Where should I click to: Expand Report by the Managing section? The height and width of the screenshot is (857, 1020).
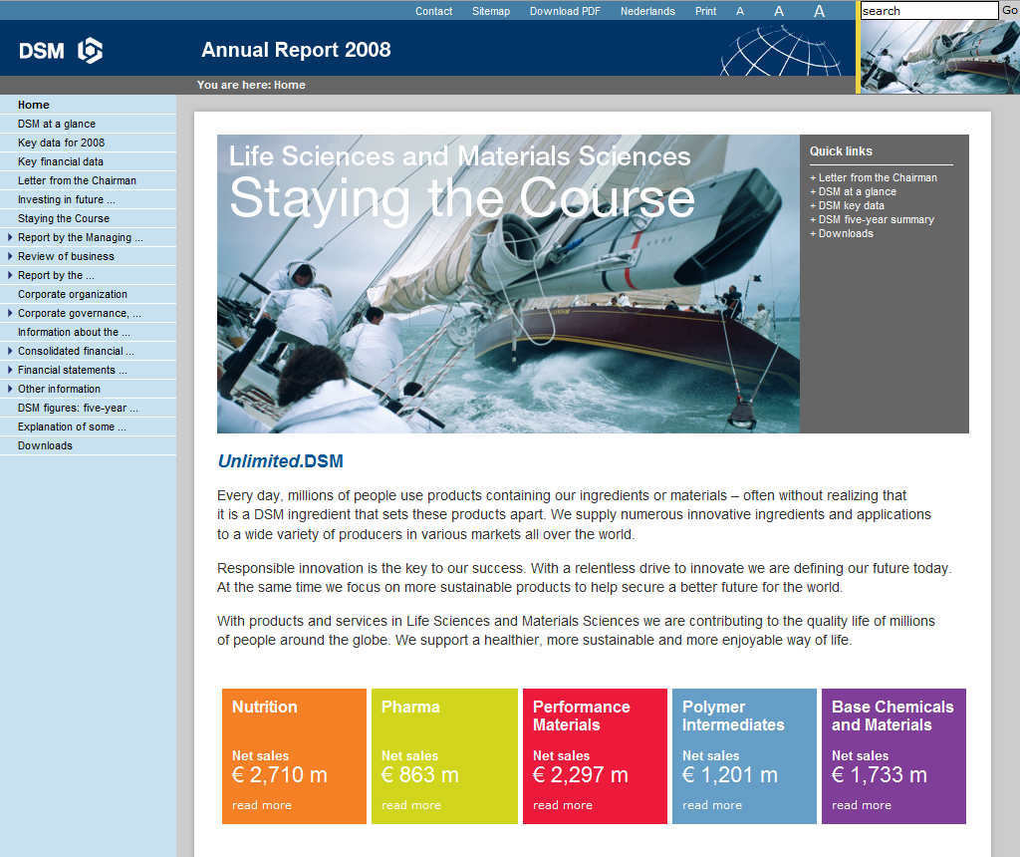[10, 237]
